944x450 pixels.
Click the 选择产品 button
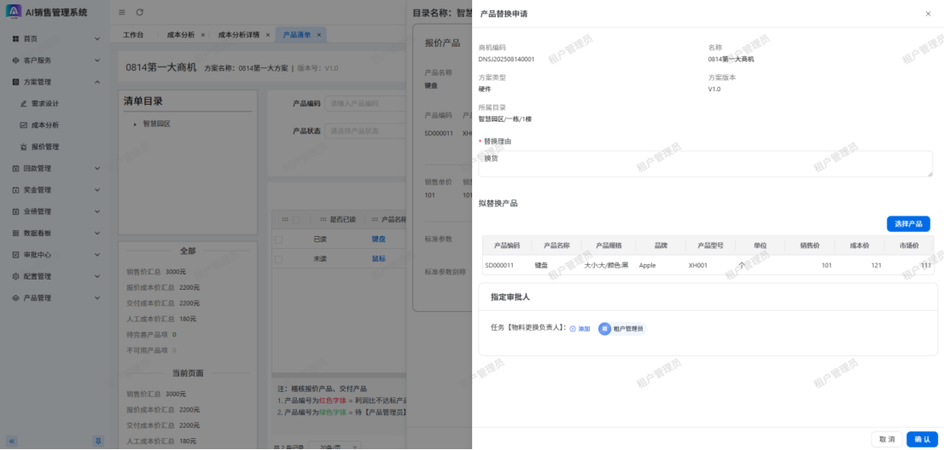(x=908, y=223)
